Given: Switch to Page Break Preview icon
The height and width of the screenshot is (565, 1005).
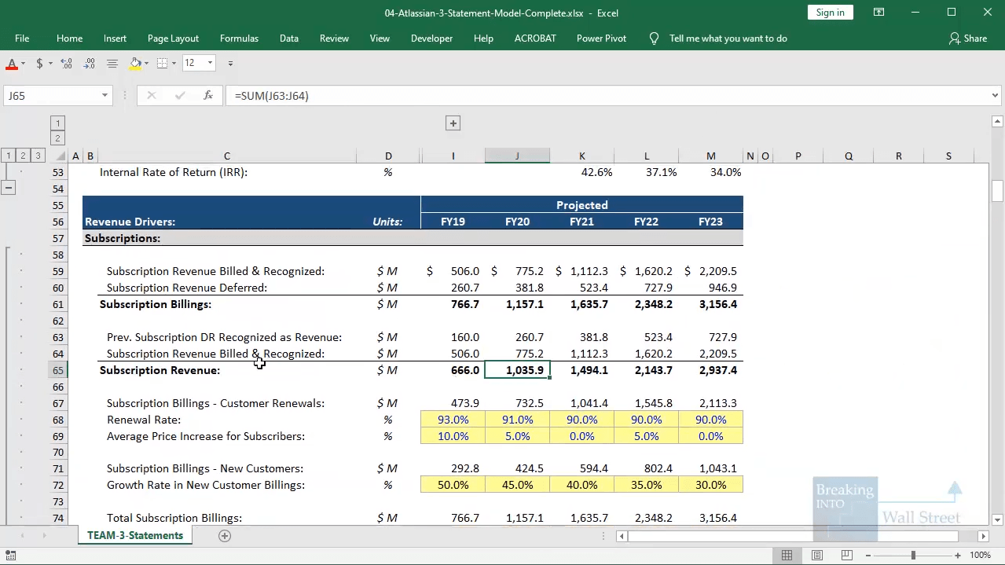Looking at the screenshot, I should click(846, 555).
